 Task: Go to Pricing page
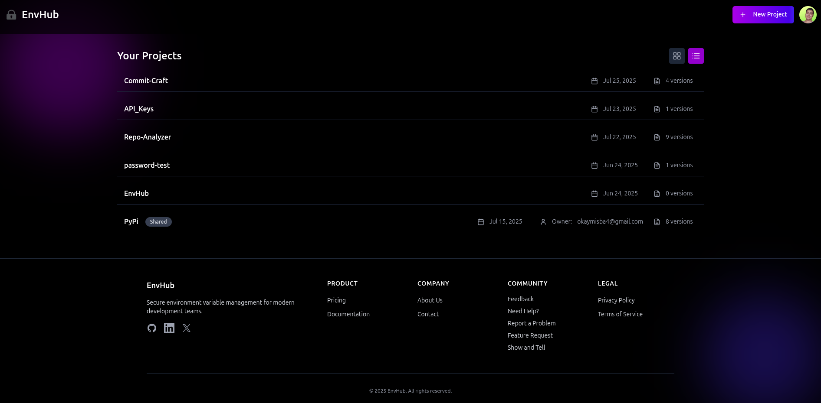click(x=336, y=300)
